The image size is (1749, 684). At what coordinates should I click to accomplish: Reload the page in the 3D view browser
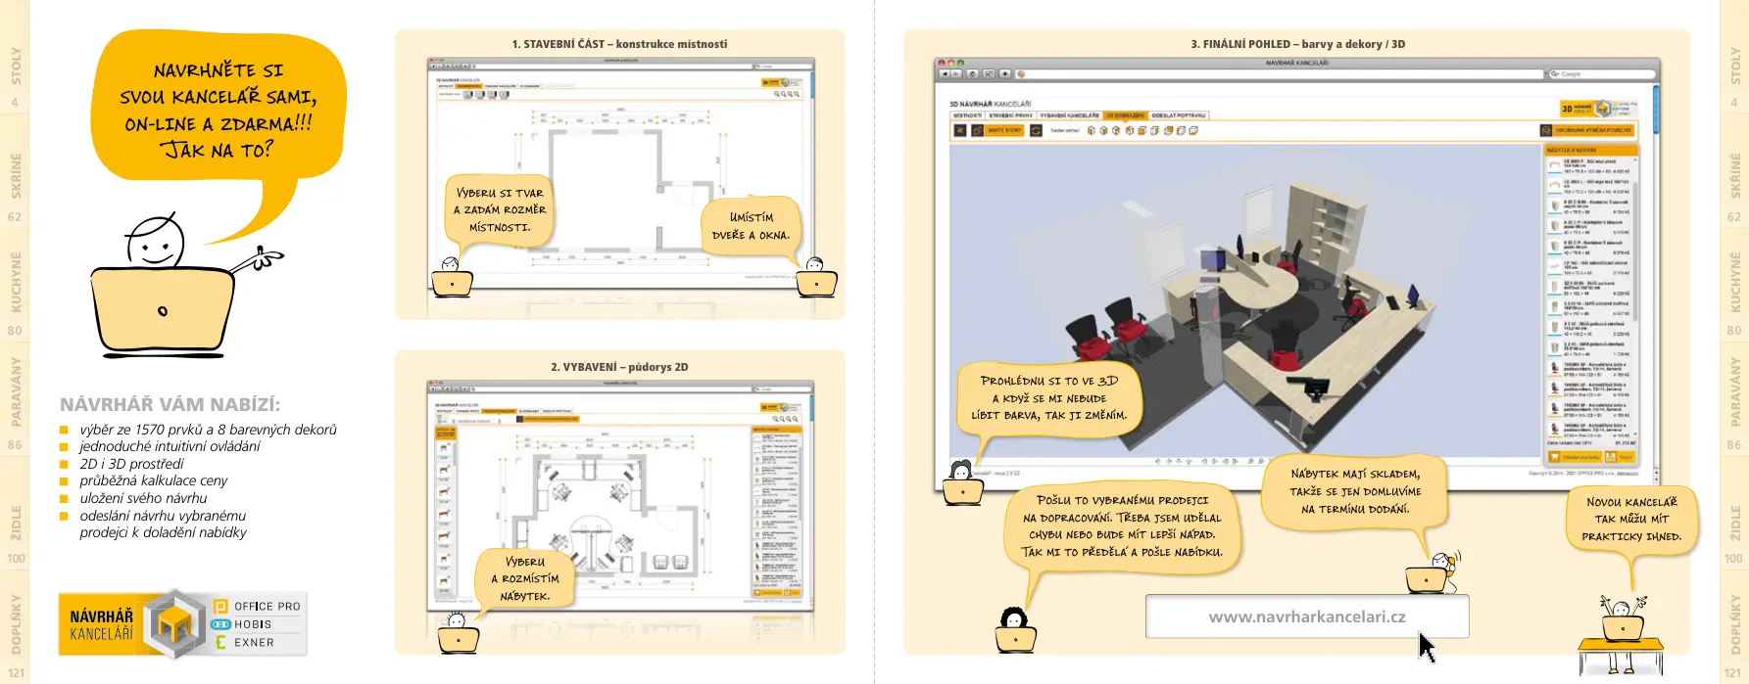click(972, 74)
